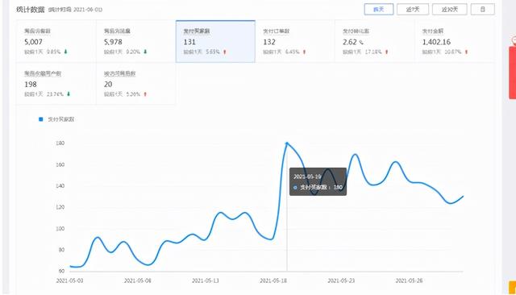Select the 昨天 date range button
516x295 pixels.
click(379, 9)
